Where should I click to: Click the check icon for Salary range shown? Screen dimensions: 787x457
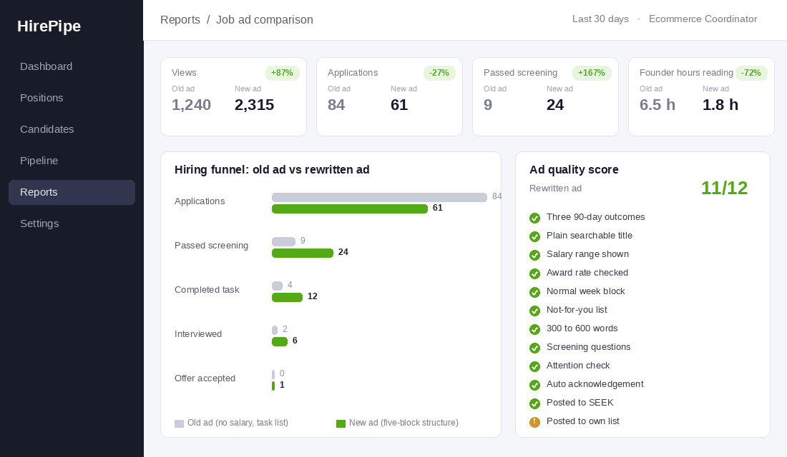[x=534, y=255]
